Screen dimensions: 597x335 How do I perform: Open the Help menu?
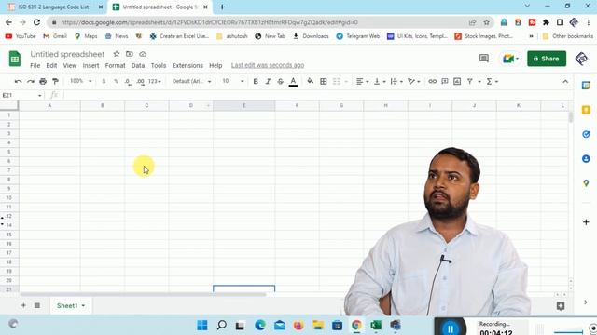[x=215, y=66]
